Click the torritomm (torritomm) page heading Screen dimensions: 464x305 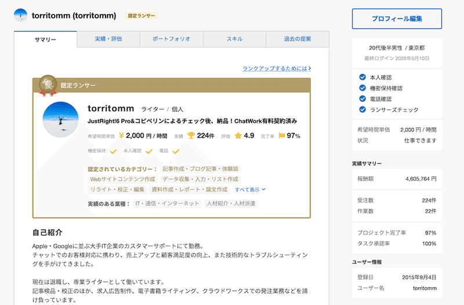[74, 16]
